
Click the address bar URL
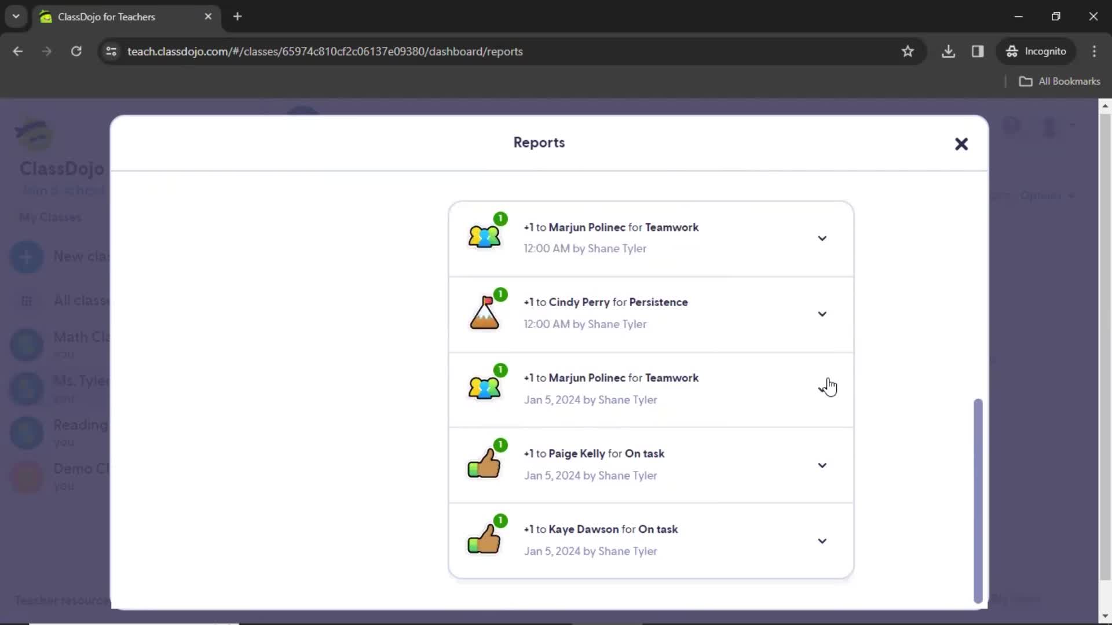click(x=325, y=52)
